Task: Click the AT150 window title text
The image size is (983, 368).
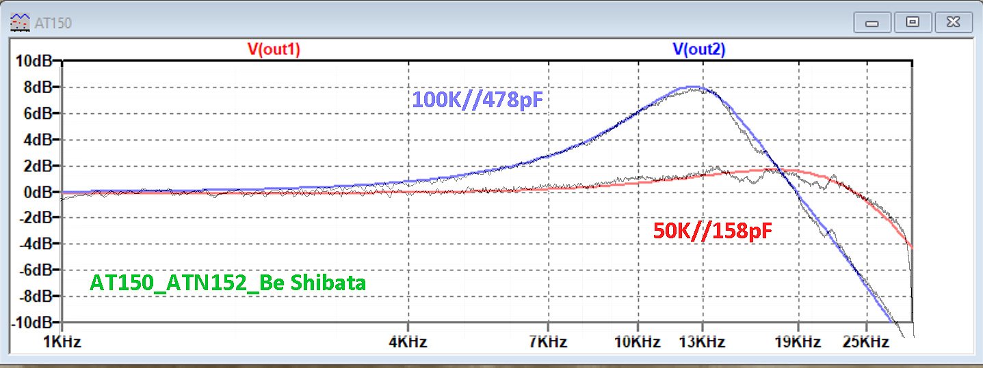Action: click(x=53, y=23)
